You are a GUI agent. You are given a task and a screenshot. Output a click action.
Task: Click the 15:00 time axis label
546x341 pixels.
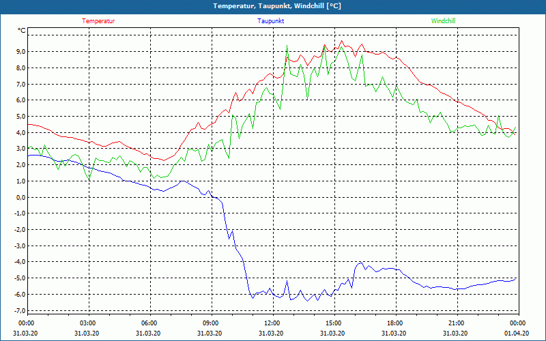click(334, 323)
